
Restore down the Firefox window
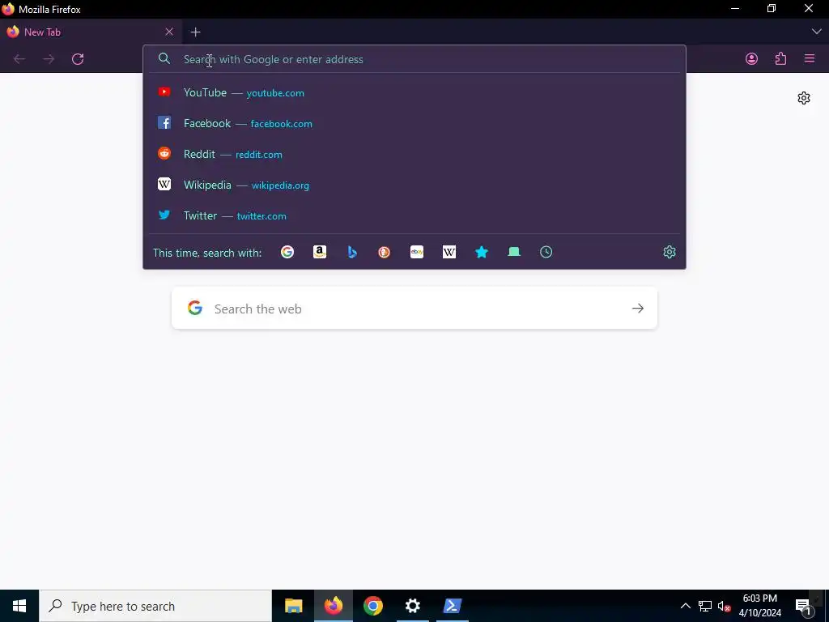click(x=772, y=9)
